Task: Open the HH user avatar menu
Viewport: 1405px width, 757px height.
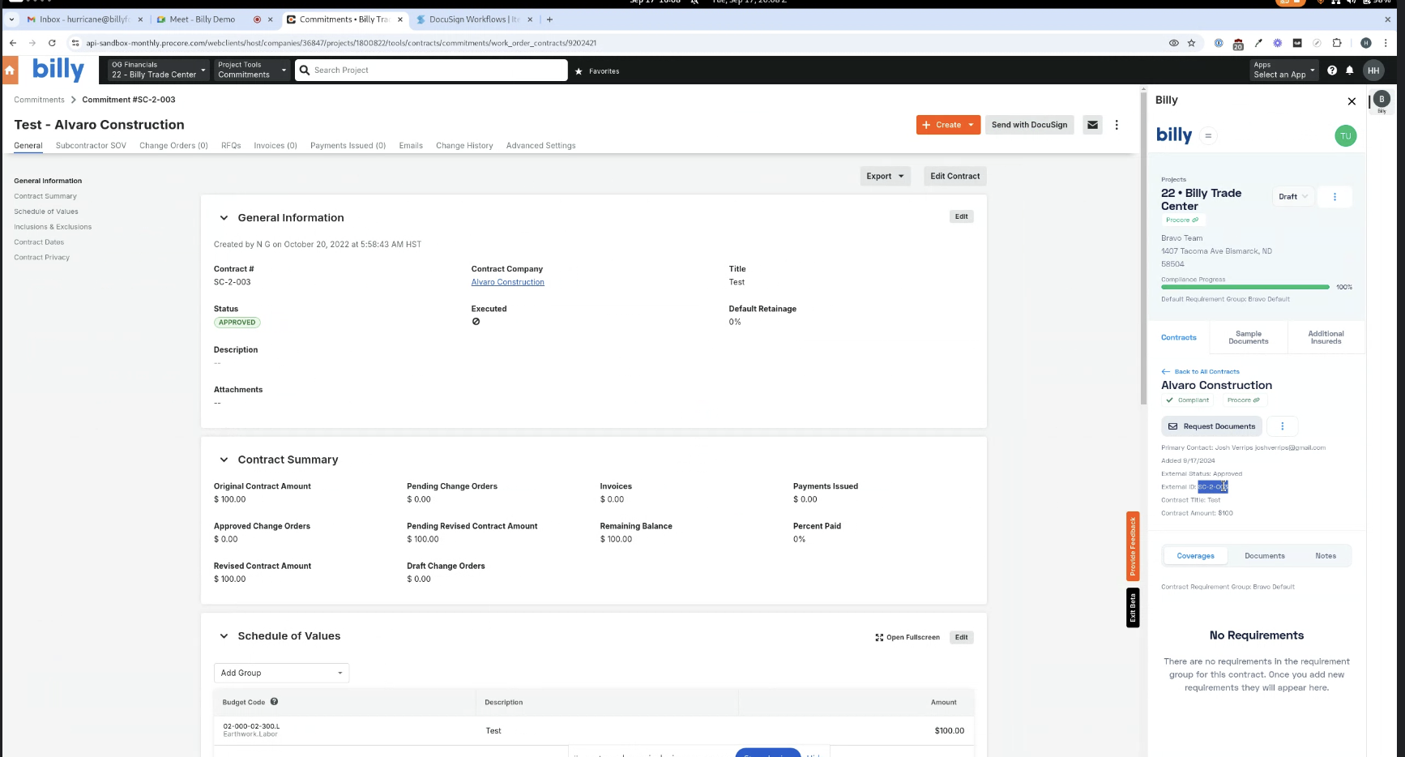Action: 1373,71
